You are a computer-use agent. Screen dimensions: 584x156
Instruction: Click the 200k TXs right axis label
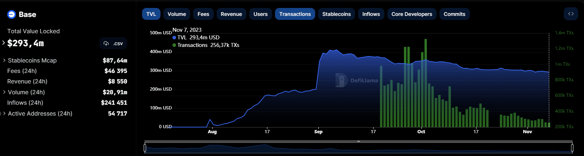564,126
